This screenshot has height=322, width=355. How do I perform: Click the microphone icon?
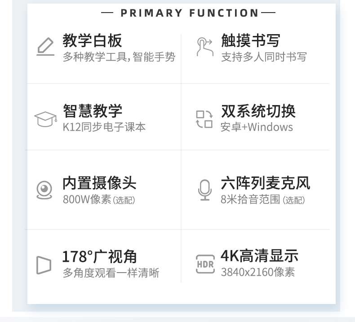point(204,190)
